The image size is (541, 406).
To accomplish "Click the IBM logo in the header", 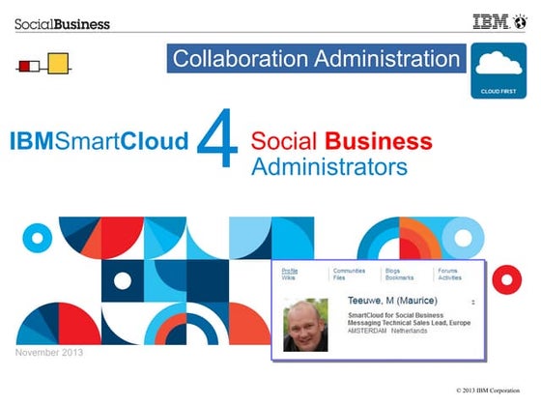I will click(491, 21).
